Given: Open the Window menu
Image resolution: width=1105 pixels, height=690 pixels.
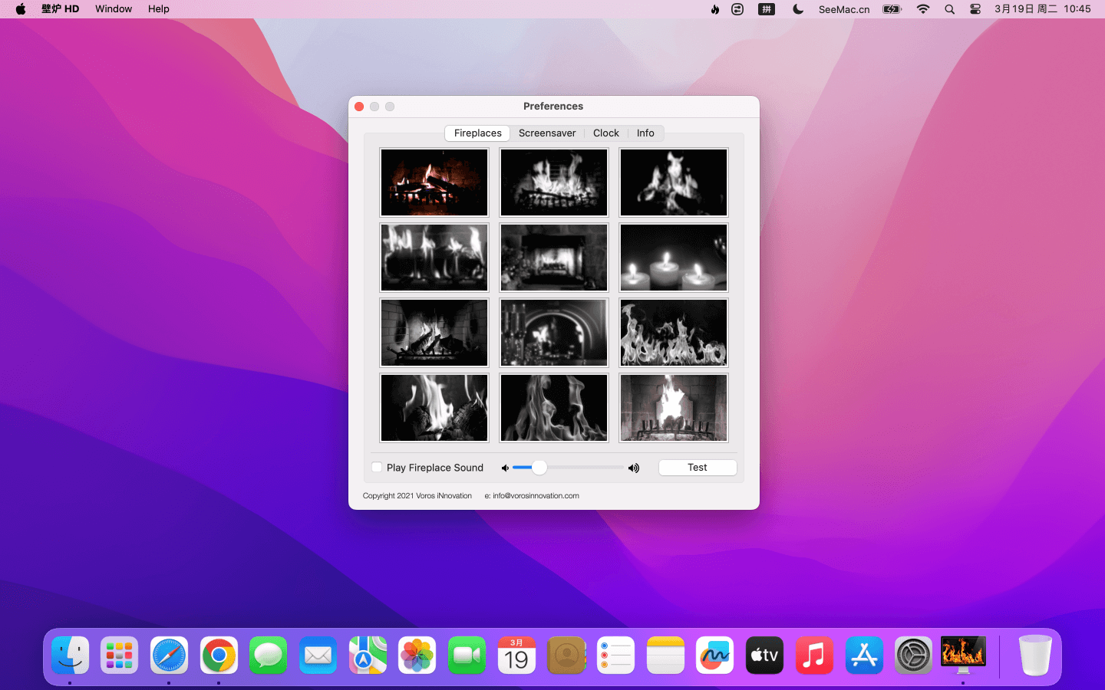Looking at the screenshot, I should [114, 9].
